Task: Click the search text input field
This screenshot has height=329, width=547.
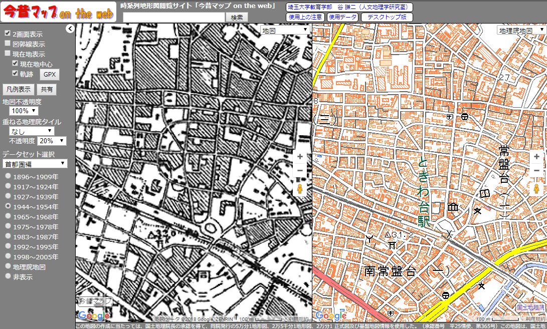Action: [174, 17]
